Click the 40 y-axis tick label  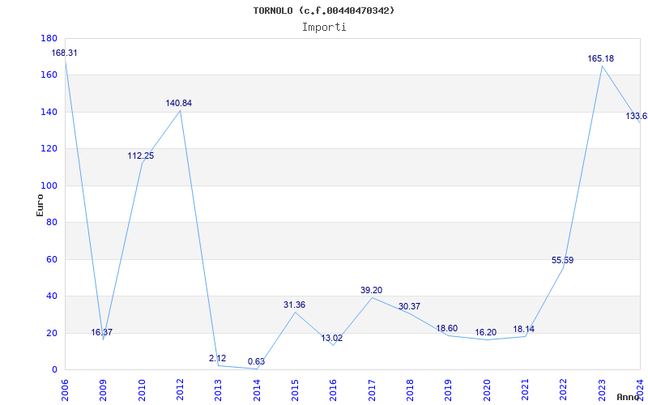52,296
